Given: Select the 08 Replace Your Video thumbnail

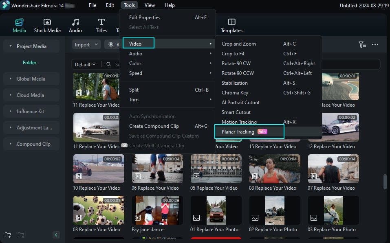Looking at the screenshot, I should point(275,169).
